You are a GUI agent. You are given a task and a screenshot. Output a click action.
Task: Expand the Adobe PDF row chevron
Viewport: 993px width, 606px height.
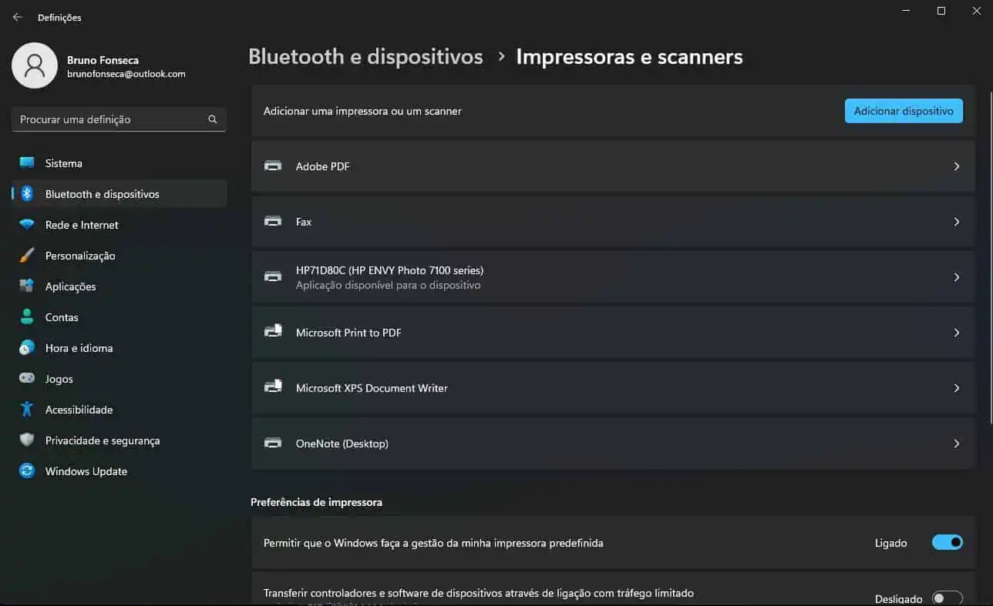(x=957, y=166)
